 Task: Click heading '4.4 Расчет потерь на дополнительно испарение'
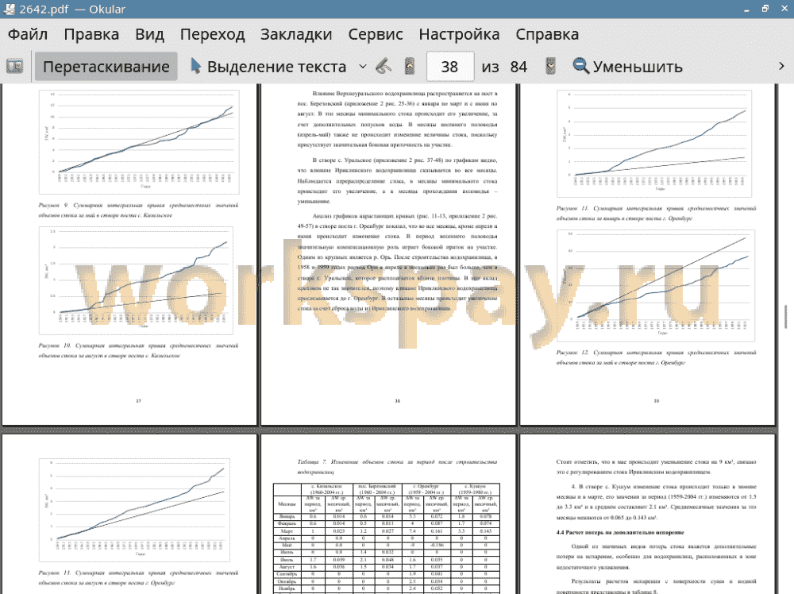click(x=620, y=533)
